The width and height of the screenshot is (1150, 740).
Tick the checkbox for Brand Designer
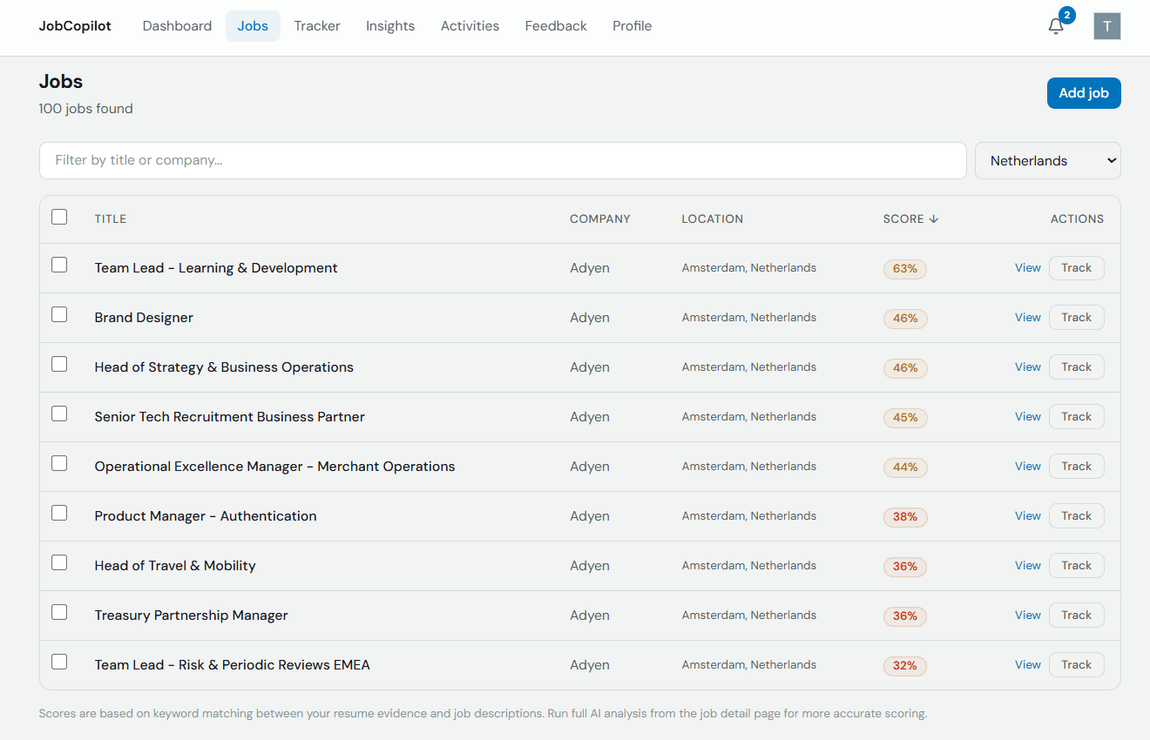(x=59, y=314)
